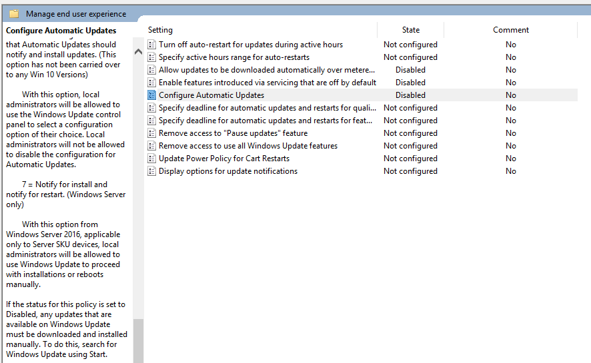This screenshot has width=591, height=363.
Task: Click the description pane scroll-up arrow
Action: (x=138, y=51)
